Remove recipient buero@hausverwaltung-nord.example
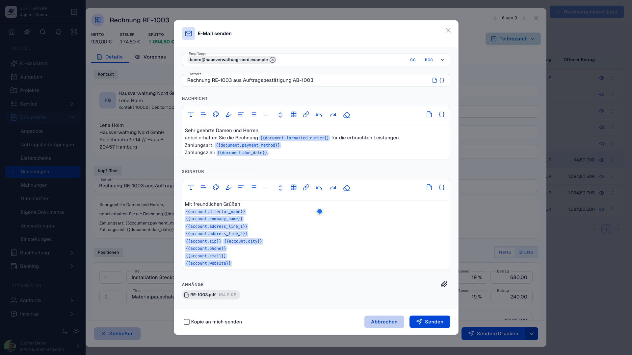Viewport: 632px width, 355px height. [273, 60]
